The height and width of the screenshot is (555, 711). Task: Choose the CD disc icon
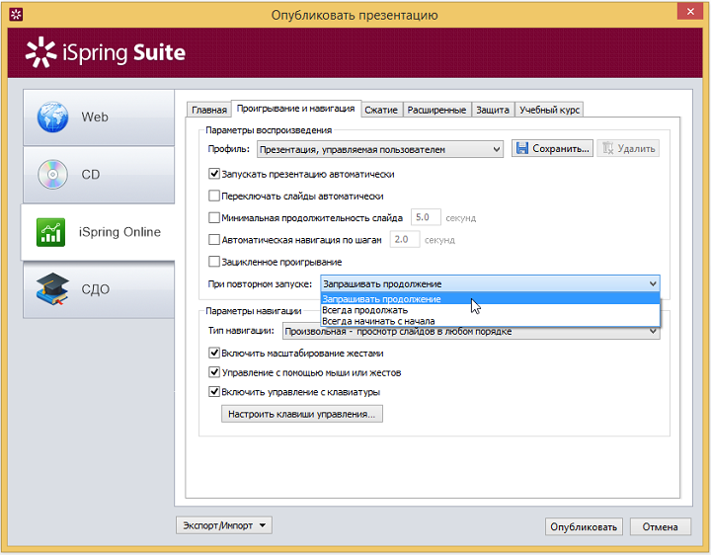[x=52, y=175]
